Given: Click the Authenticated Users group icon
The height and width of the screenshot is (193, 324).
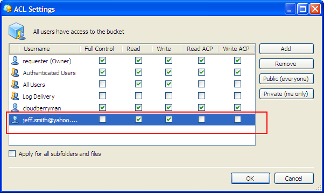Looking at the screenshot, I should [x=15, y=72].
